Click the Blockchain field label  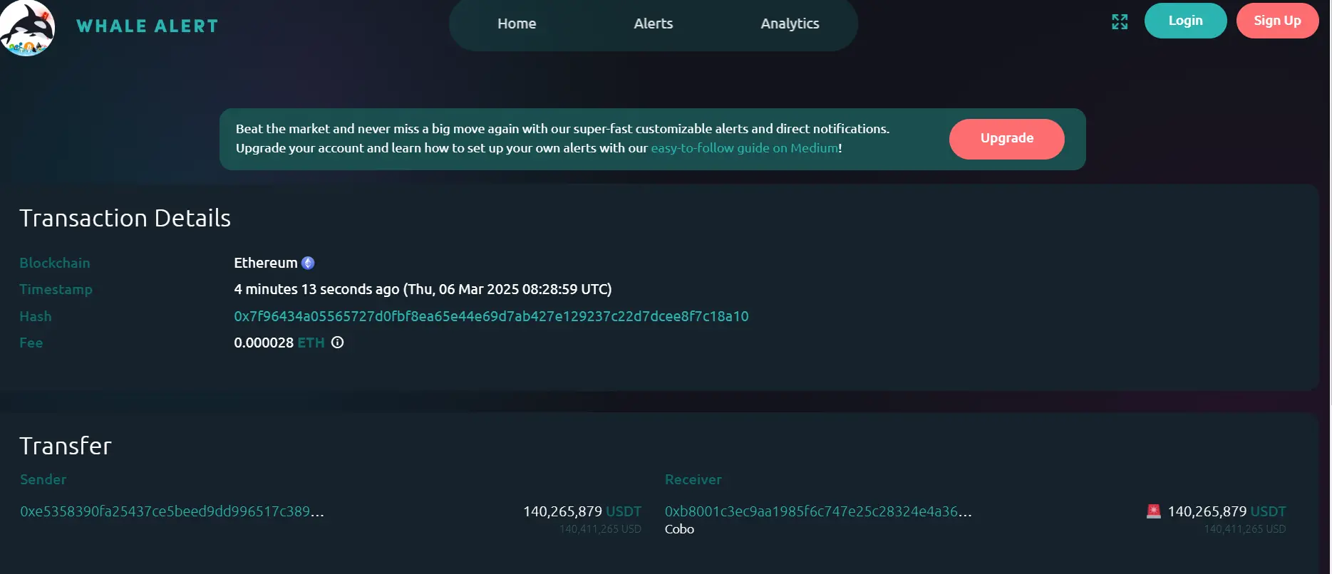coord(55,263)
